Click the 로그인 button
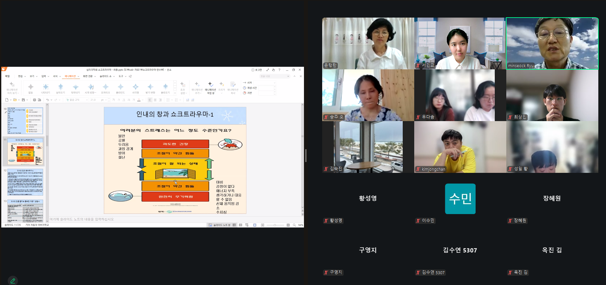This screenshot has height=285, width=606. point(257,70)
